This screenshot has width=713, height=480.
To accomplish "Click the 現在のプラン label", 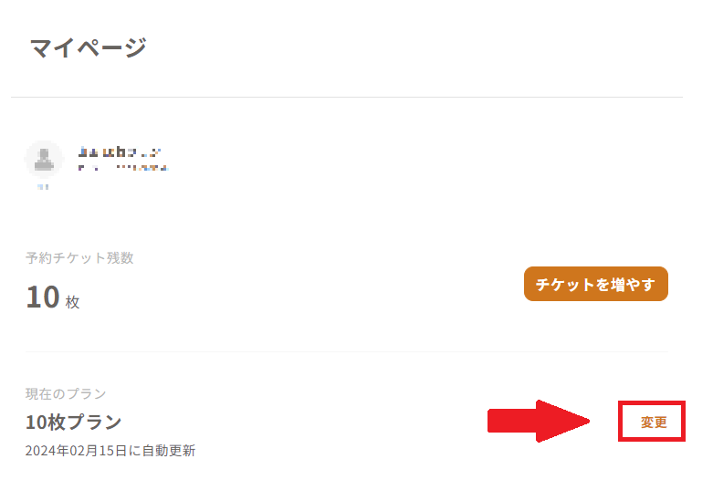I will 66,393.
